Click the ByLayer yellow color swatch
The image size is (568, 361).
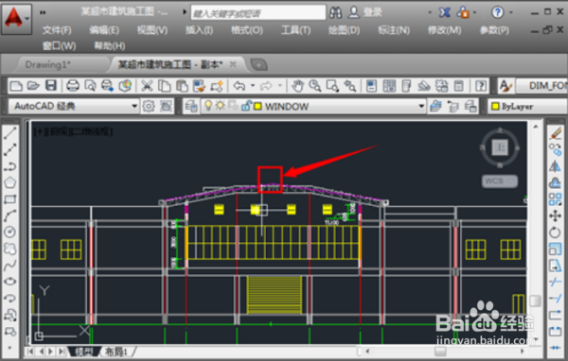point(495,107)
